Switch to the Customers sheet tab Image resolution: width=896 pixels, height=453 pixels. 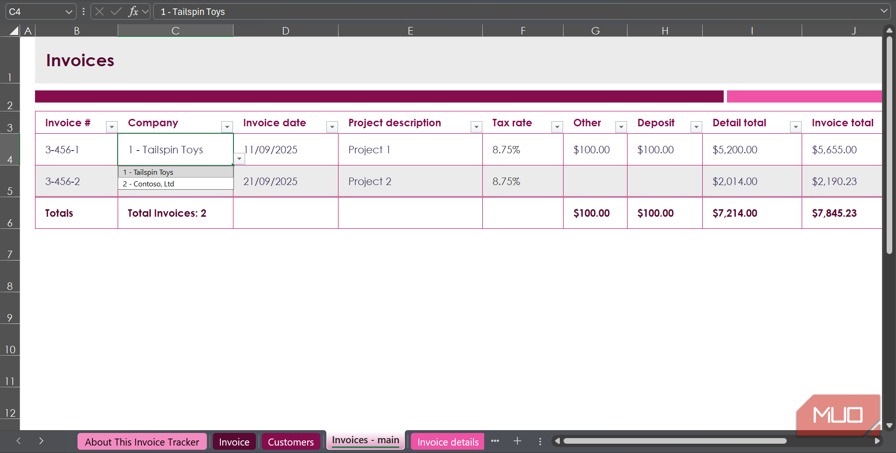click(291, 442)
